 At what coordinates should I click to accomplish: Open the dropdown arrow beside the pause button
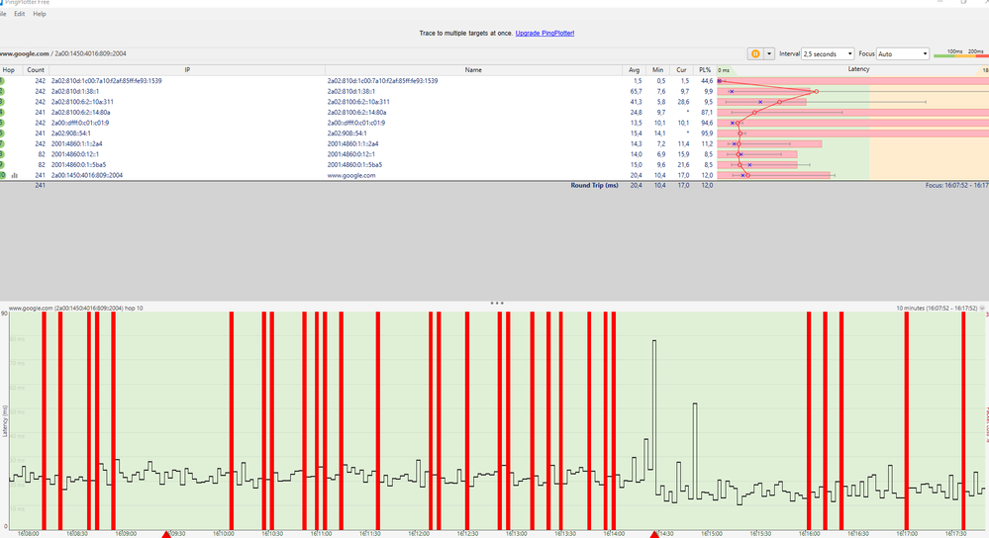click(769, 54)
